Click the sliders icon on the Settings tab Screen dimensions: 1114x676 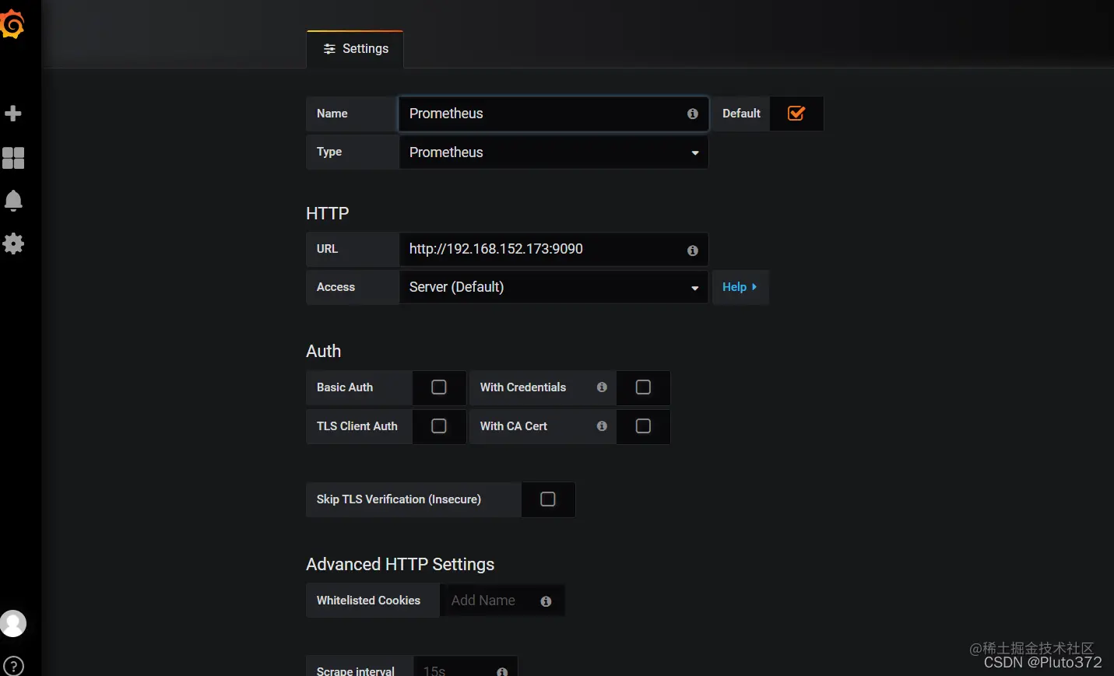click(329, 49)
